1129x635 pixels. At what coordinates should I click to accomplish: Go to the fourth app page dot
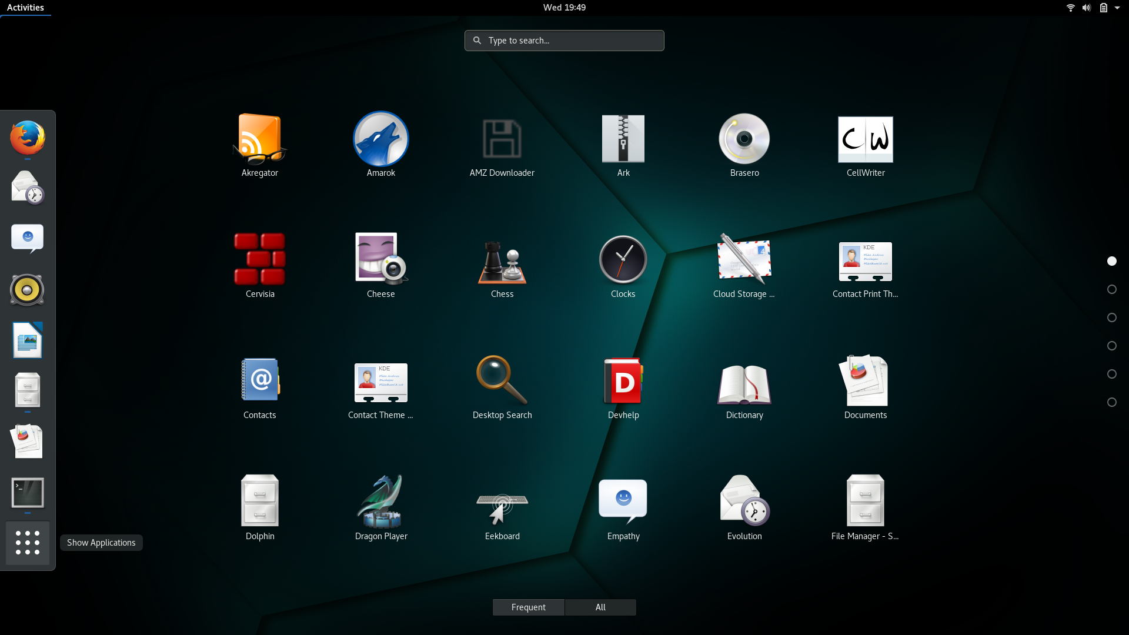click(x=1112, y=346)
